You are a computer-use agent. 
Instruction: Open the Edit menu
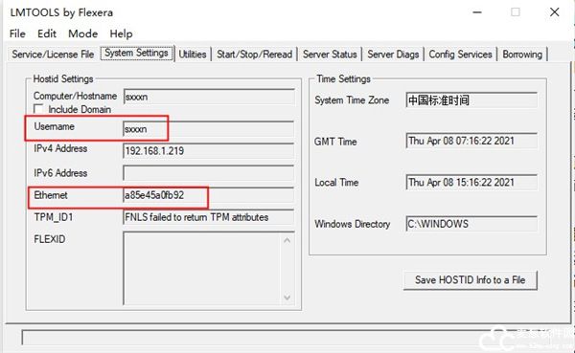click(47, 33)
